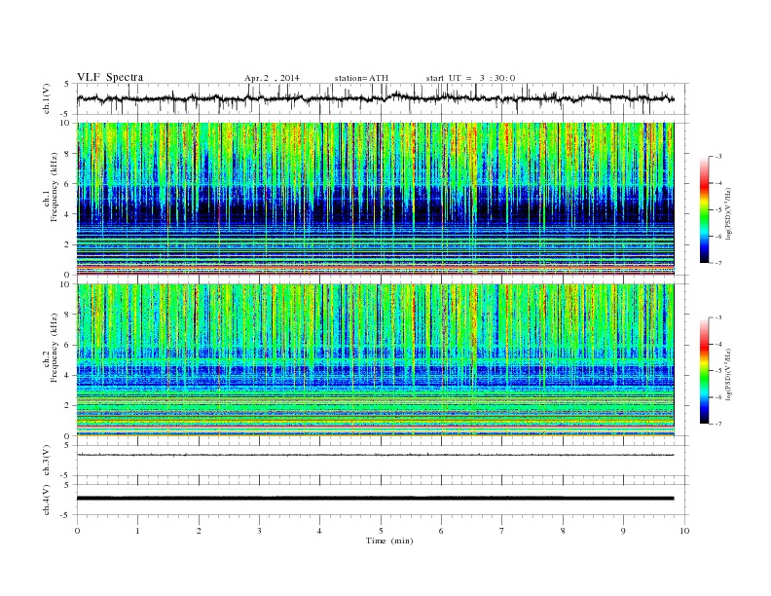Click the "4" kHz tick on ch.2 frequency axis
Viewport: 771px width, 596px height.
click(x=67, y=375)
